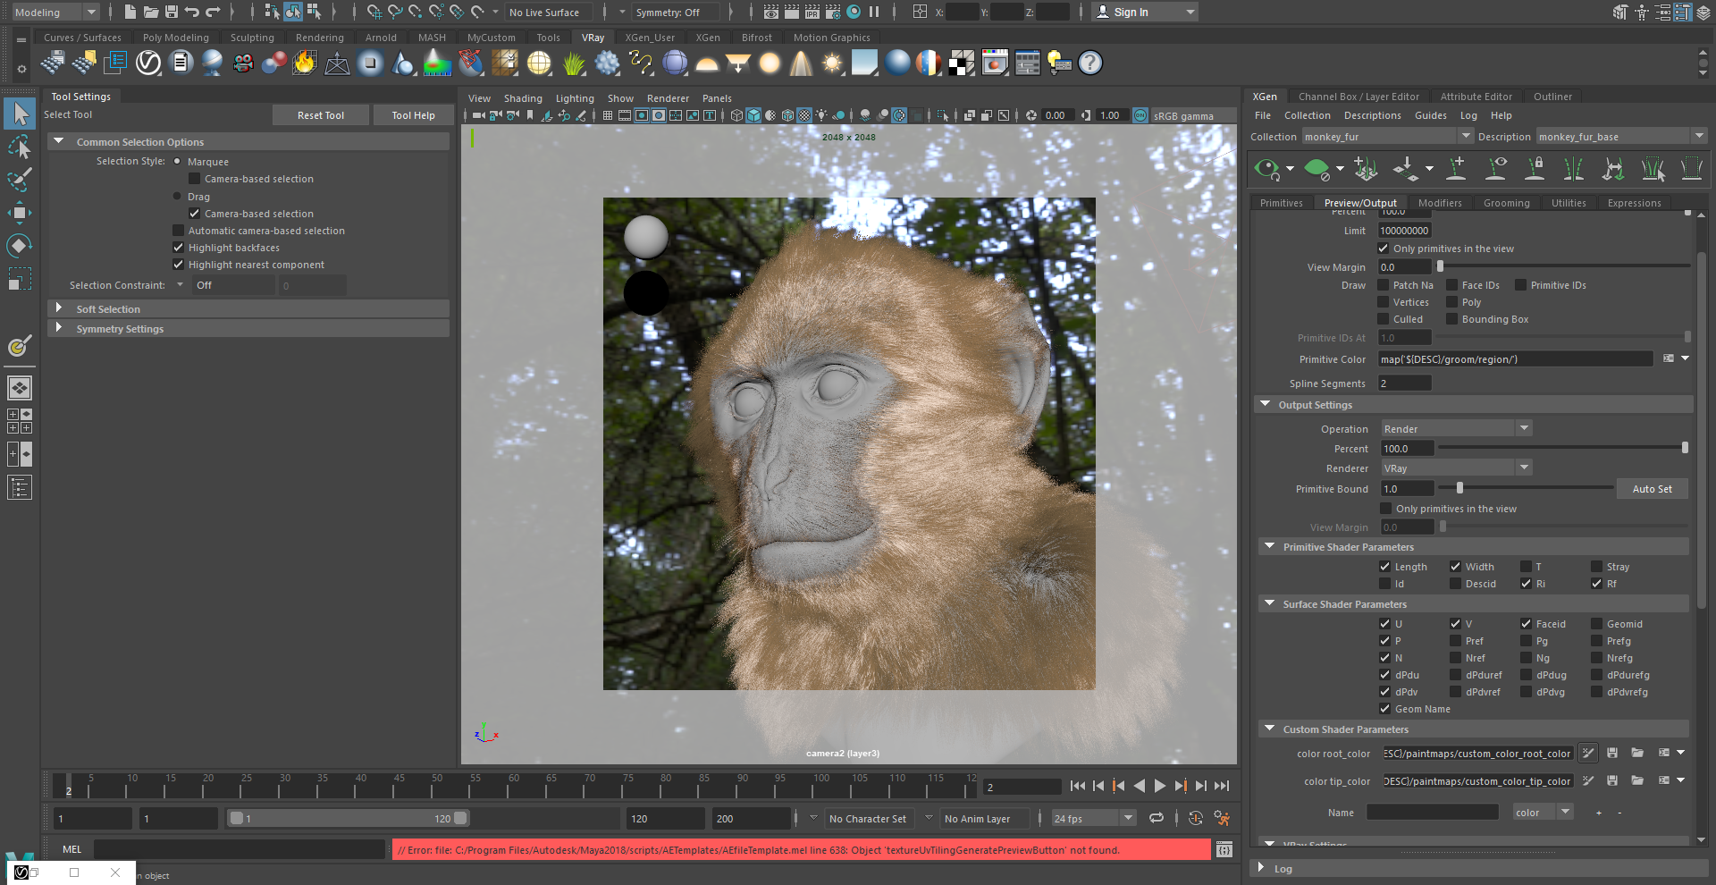Click the checkerboard shelf icon
The height and width of the screenshot is (885, 1716).
(x=962, y=63)
